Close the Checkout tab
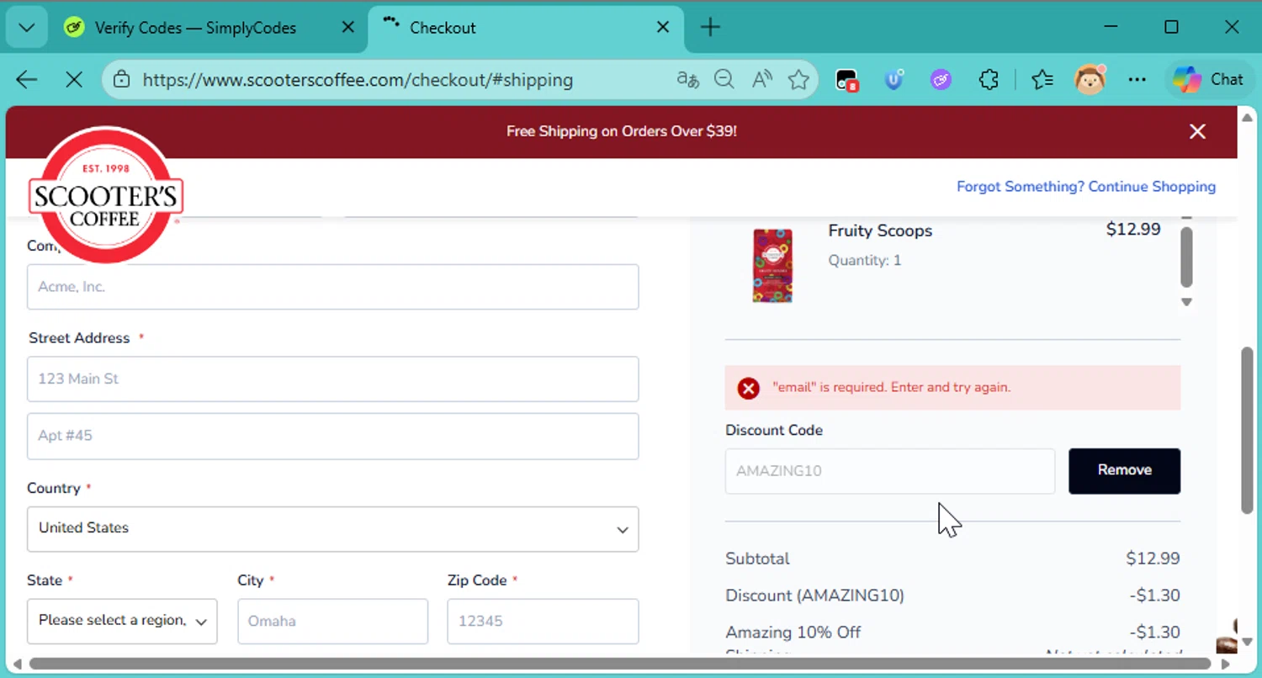Viewport: 1262px width, 678px height. pyautogui.click(x=663, y=28)
